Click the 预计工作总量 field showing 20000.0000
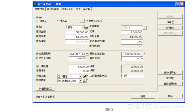This screenshot has width=193, height=112. pos(131,54)
